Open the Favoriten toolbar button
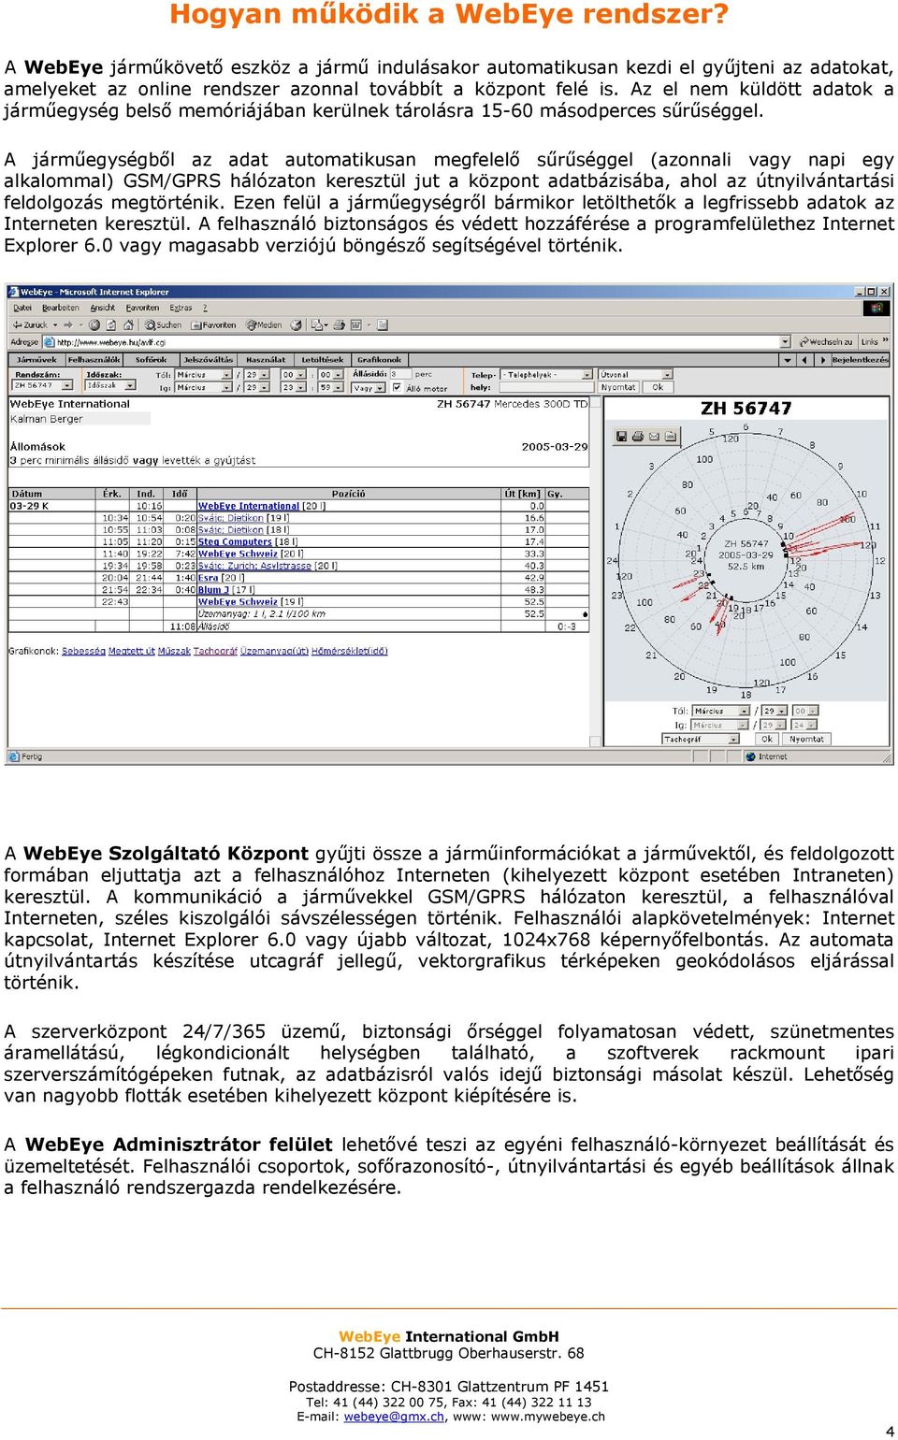 [213, 324]
